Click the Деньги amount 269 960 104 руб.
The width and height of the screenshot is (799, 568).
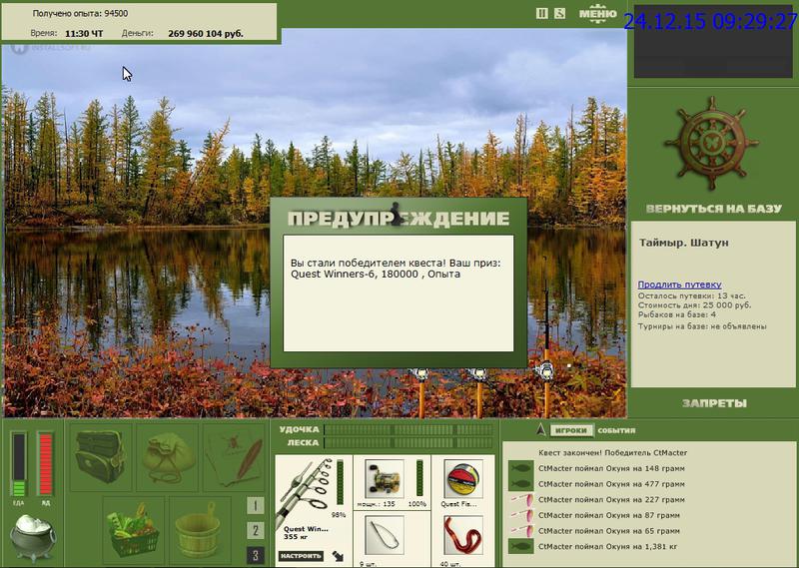point(206,34)
